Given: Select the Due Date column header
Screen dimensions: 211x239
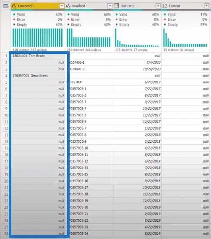Looking at the screenshot, I should tap(137, 6).
